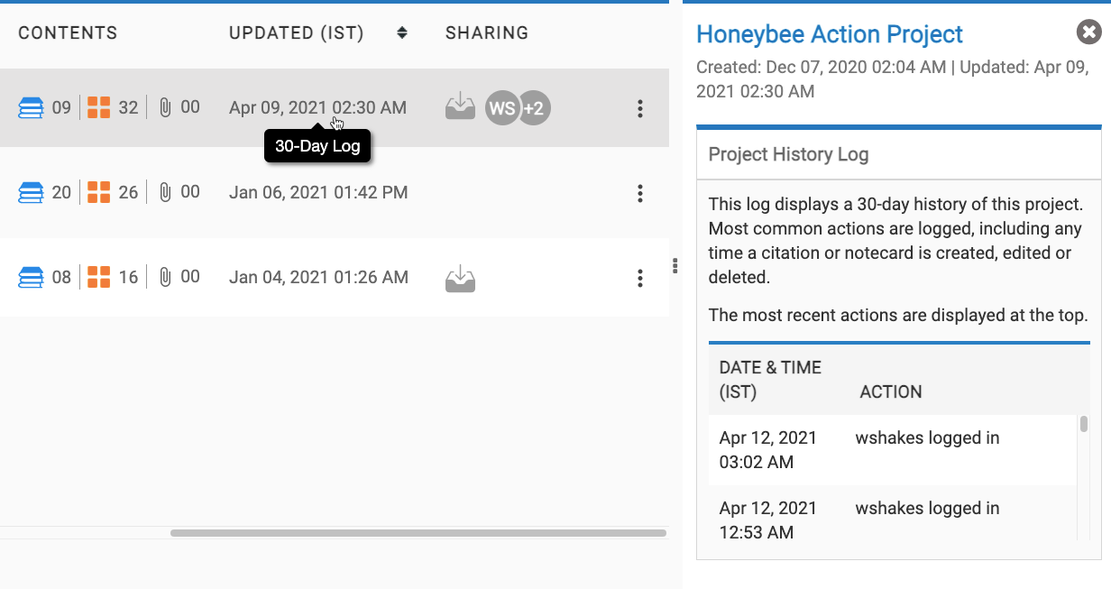Click orange notecards icon in third row
Screen dimensions: 1111x589
(x=99, y=278)
